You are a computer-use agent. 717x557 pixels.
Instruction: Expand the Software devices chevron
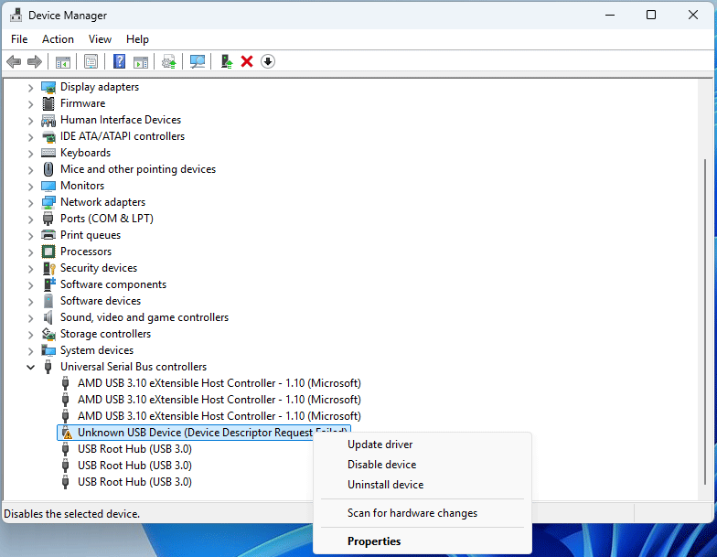coord(30,302)
